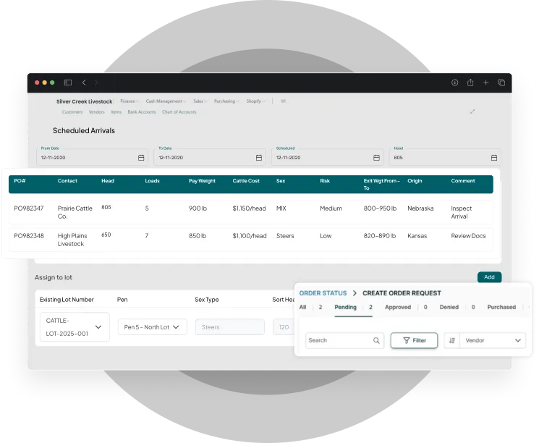The image size is (539, 443).
Task: Open browser downloads icon
Action: tap(454, 83)
